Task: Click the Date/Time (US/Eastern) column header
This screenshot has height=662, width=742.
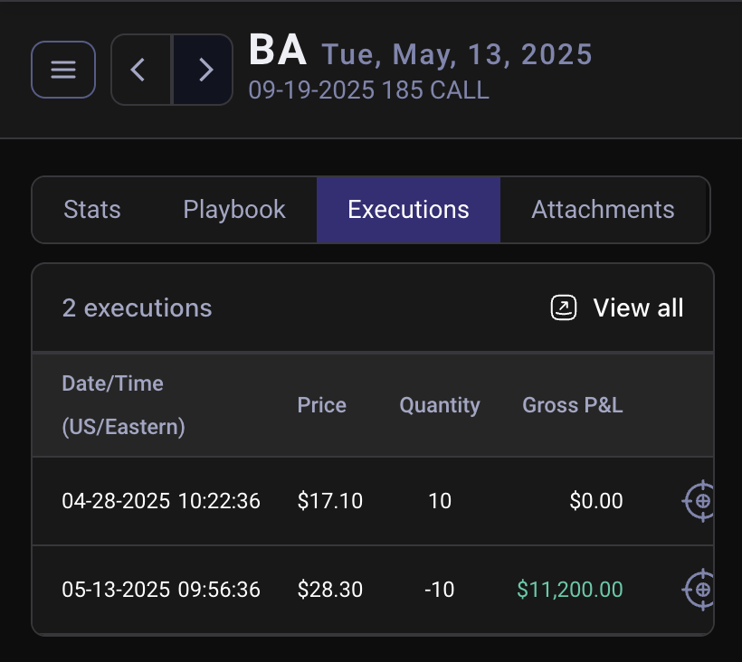Action: [123, 405]
